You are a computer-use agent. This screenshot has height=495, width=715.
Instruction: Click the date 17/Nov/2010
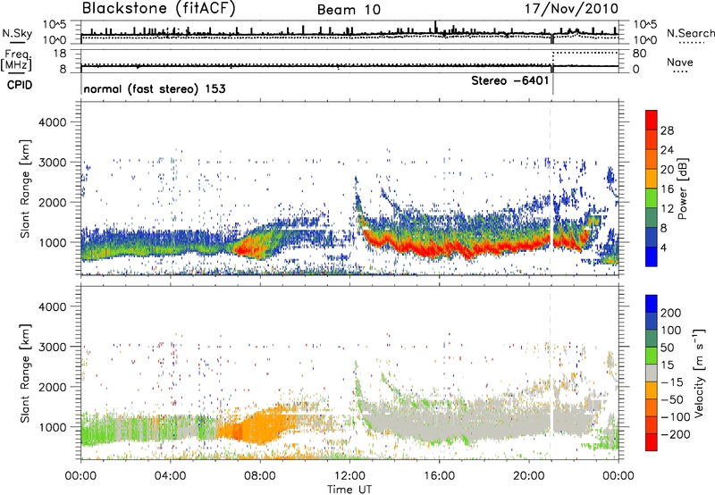click(571, 8)
